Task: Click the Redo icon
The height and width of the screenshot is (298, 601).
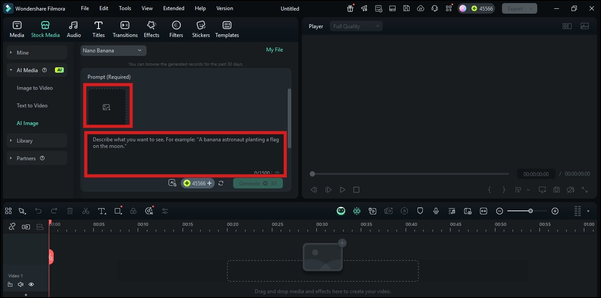Action: (x=54, y=211)
